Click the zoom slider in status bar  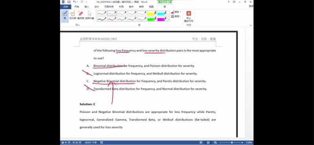[x=232, y=143]
